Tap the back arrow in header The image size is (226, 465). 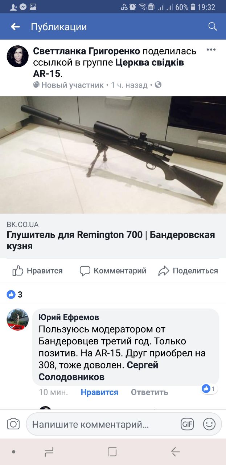click(15, 27)
